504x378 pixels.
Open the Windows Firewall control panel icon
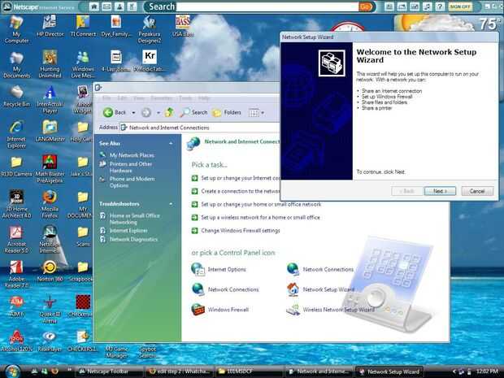[x=220, y=310]
